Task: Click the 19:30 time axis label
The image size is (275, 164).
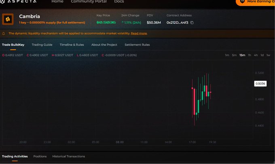Action: pos(212,142)
